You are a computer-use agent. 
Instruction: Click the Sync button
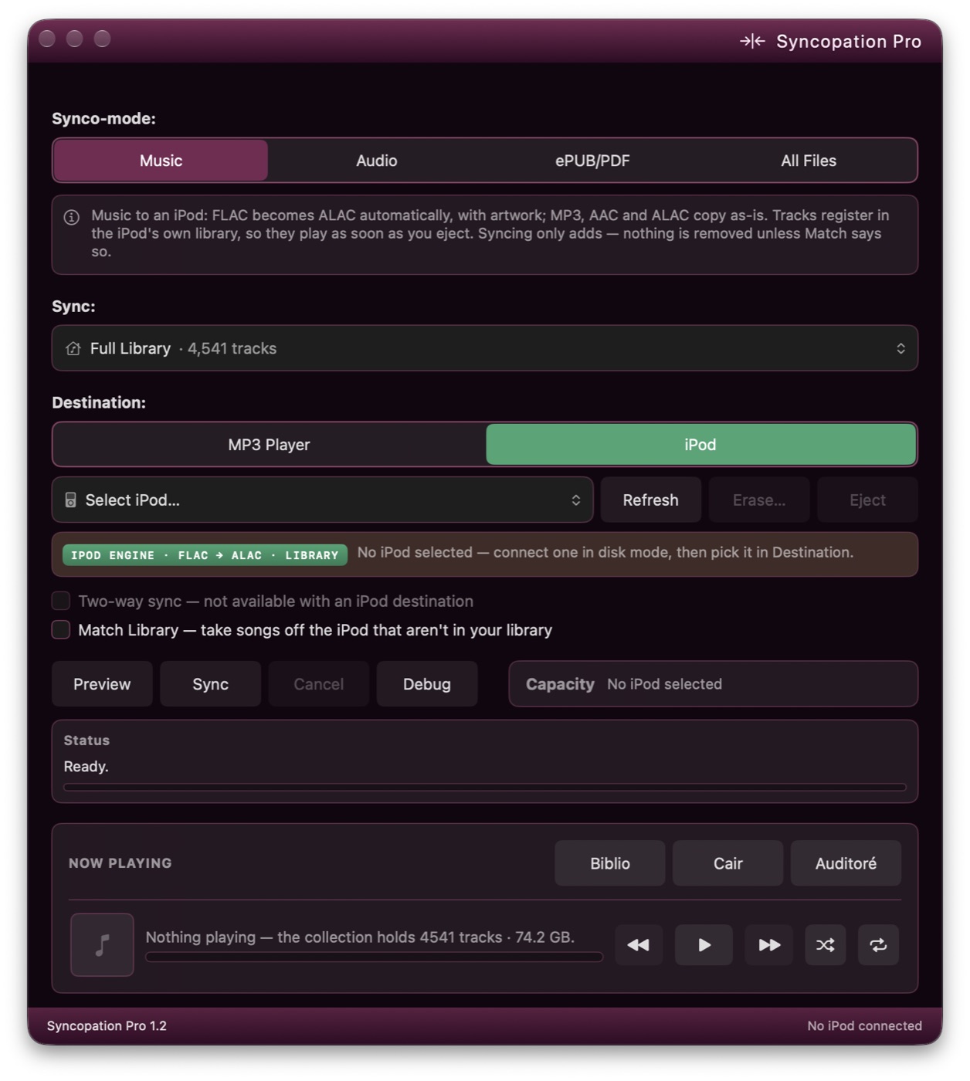[210, 684]
